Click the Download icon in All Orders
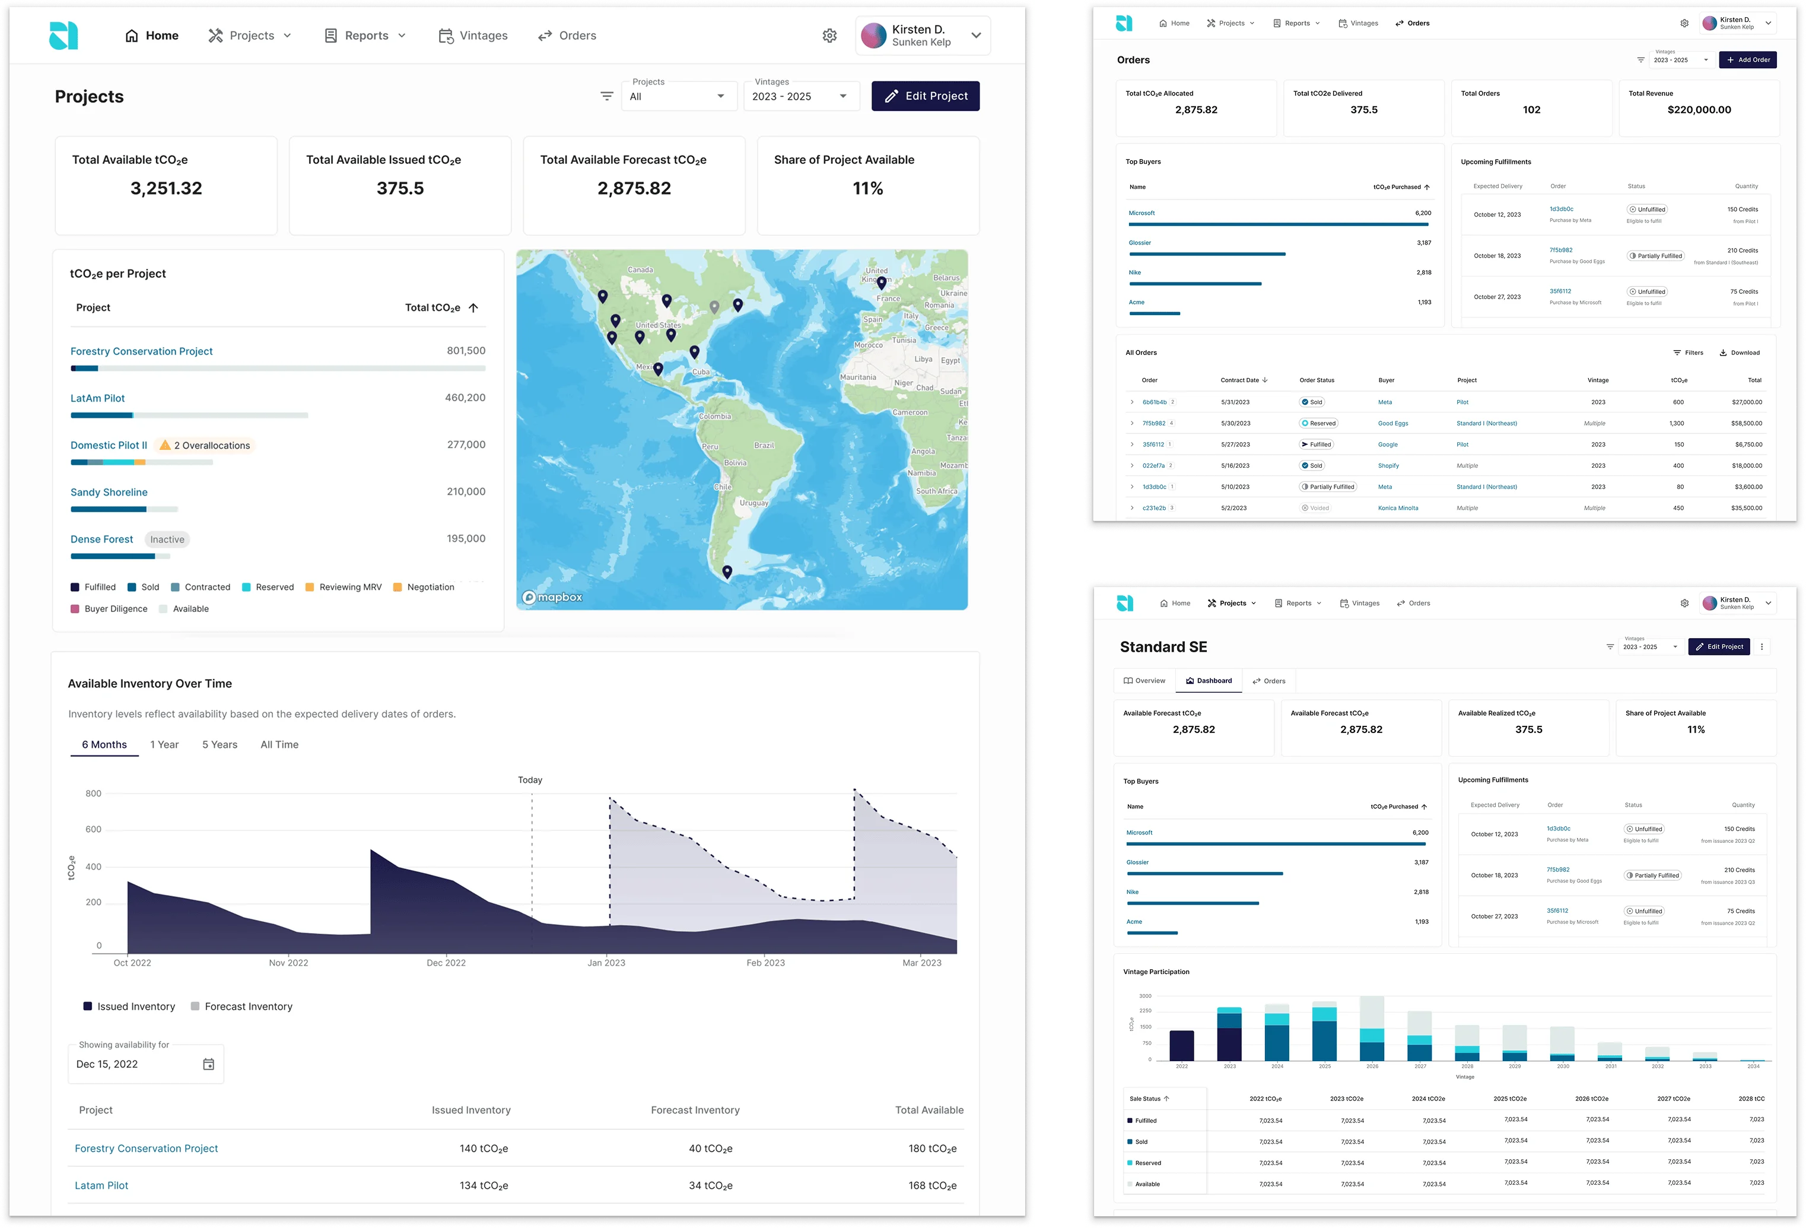 pos(1723,353)
